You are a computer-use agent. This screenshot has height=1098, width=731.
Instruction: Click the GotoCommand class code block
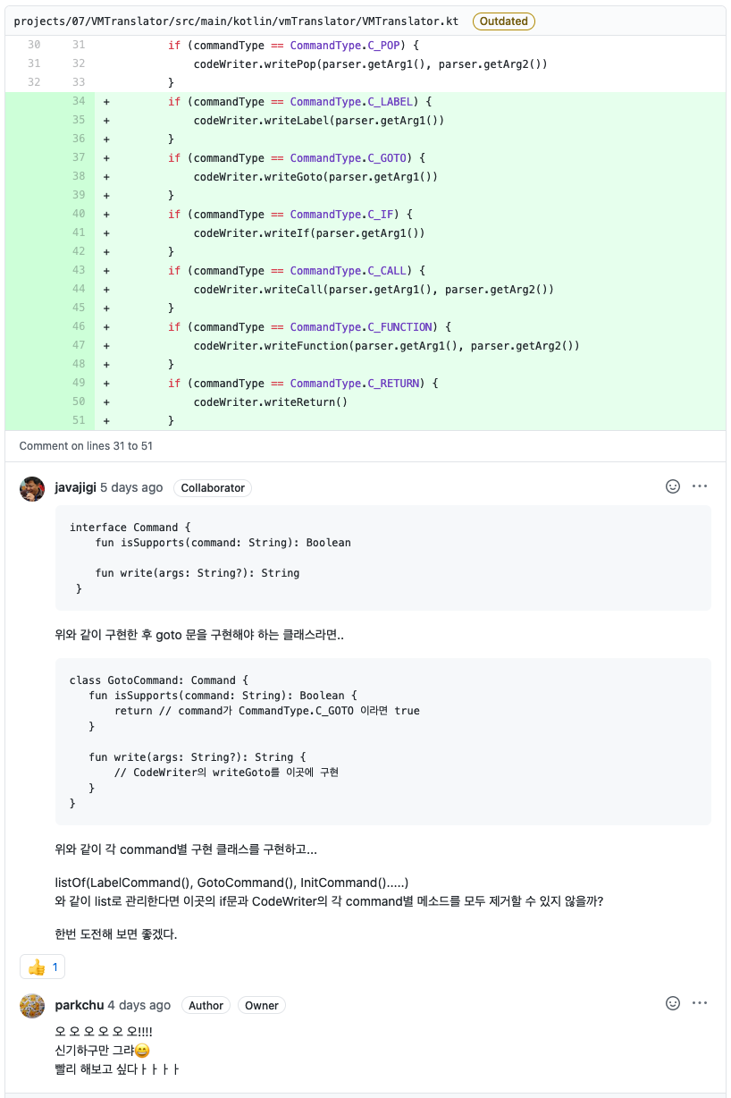pyautogui.click(x=383, y=742)
